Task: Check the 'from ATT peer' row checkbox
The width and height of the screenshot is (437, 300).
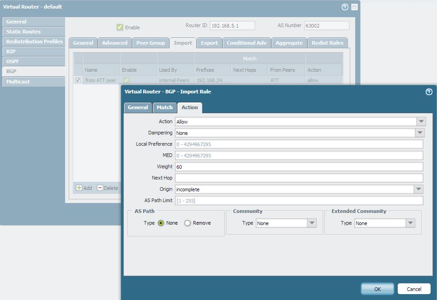Action: [78, 80]
